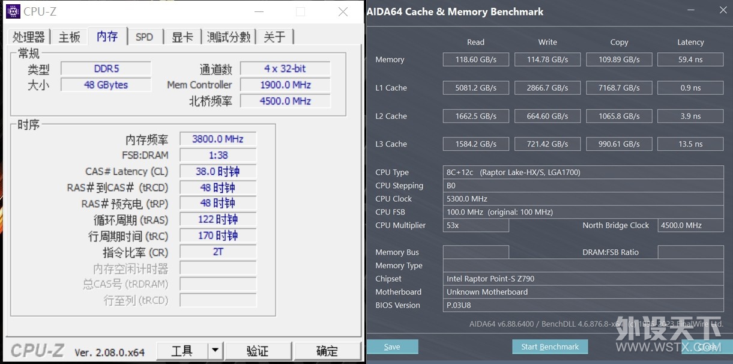
Task: Select the 内存频率 3800.0 MHz value
Action: 218,139
